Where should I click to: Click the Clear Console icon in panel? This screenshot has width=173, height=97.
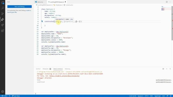click(163, 69)
